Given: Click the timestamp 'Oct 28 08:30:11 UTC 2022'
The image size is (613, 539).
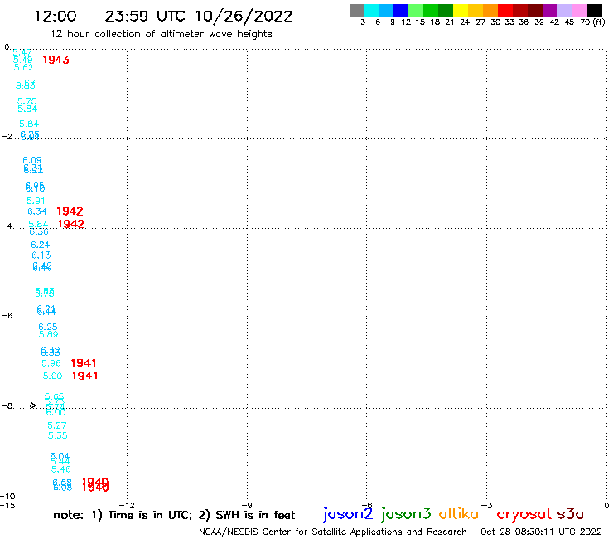Looking at the screenshot, I should [x=541, y=532].
